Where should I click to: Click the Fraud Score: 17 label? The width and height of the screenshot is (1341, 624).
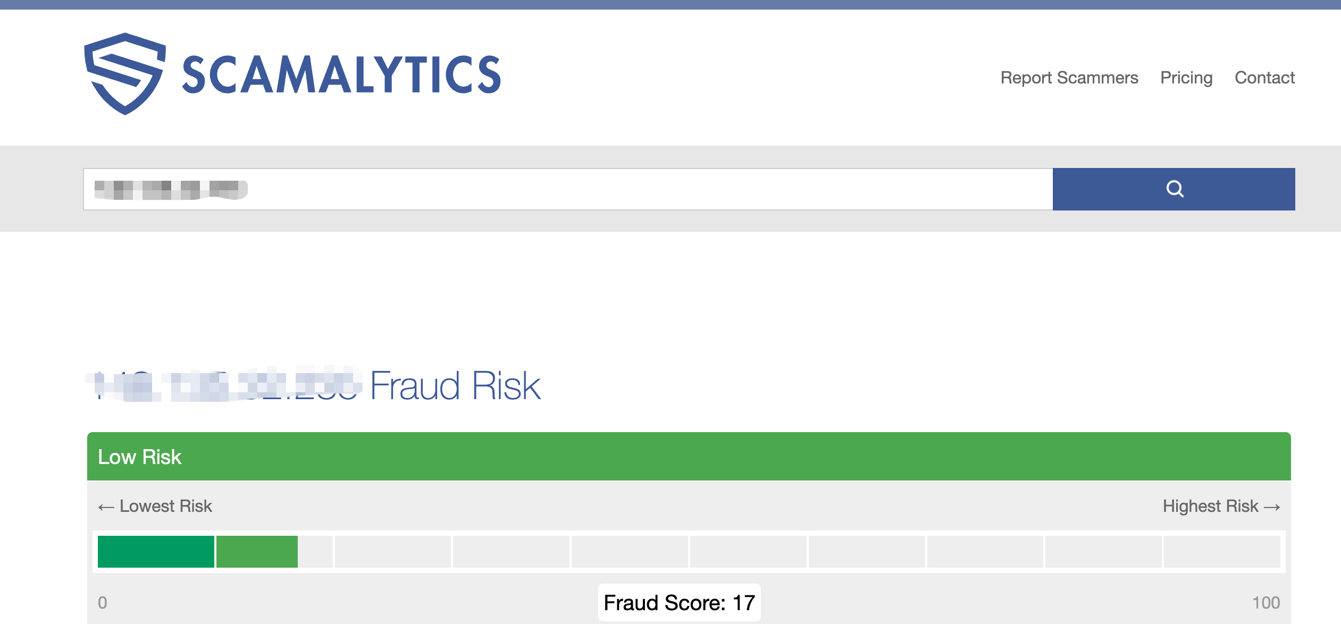[679, 603]
